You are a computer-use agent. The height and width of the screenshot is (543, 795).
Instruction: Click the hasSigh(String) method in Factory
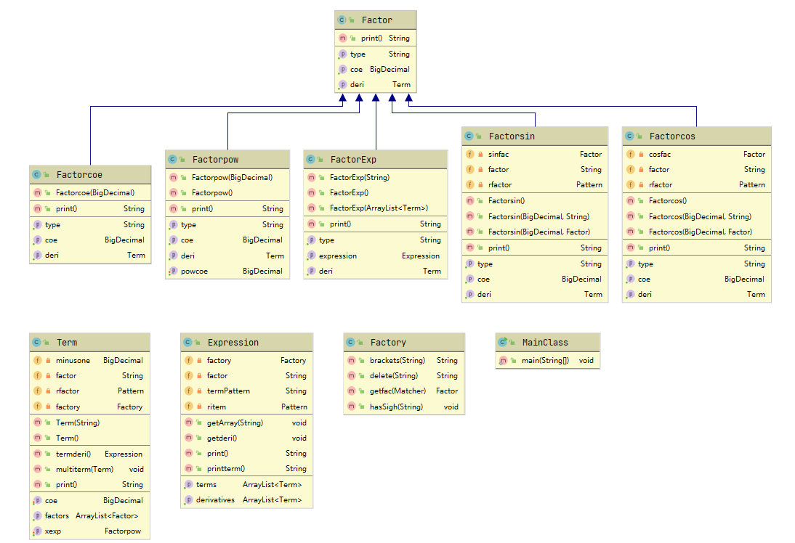[x=403, y=407]
